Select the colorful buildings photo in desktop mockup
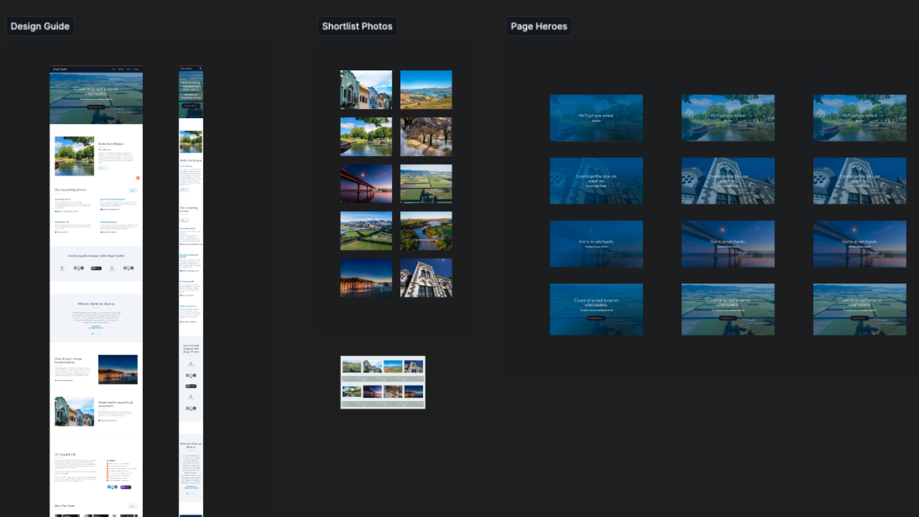The width and height of the screenshot is (919, 517). click(74, 411)
